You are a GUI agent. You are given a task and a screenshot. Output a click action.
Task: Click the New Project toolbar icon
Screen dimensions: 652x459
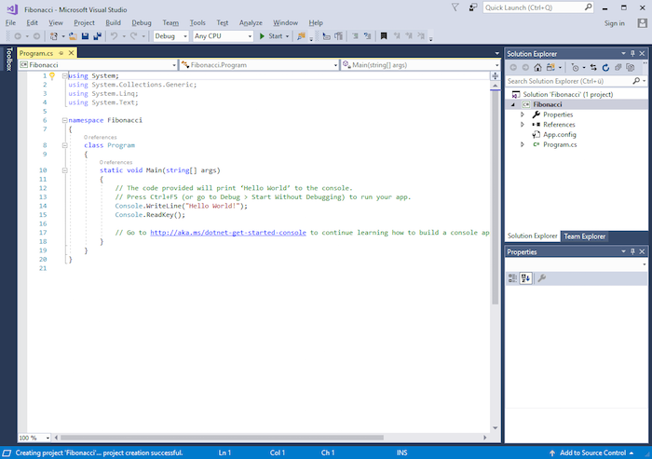(x=53, y=36)
